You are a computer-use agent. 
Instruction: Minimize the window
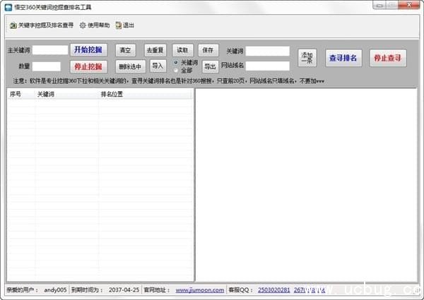coord(379,5)
